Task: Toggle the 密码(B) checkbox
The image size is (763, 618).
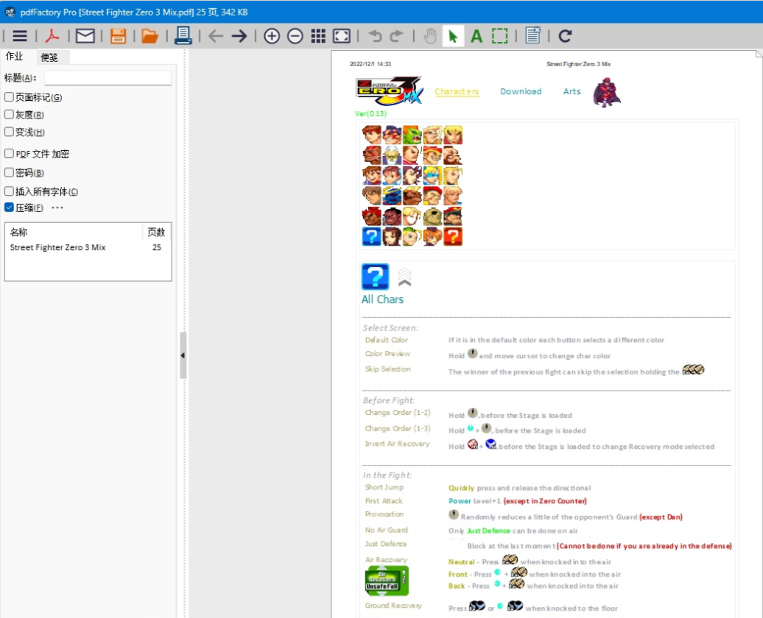Action: click(x=10, y=172)
